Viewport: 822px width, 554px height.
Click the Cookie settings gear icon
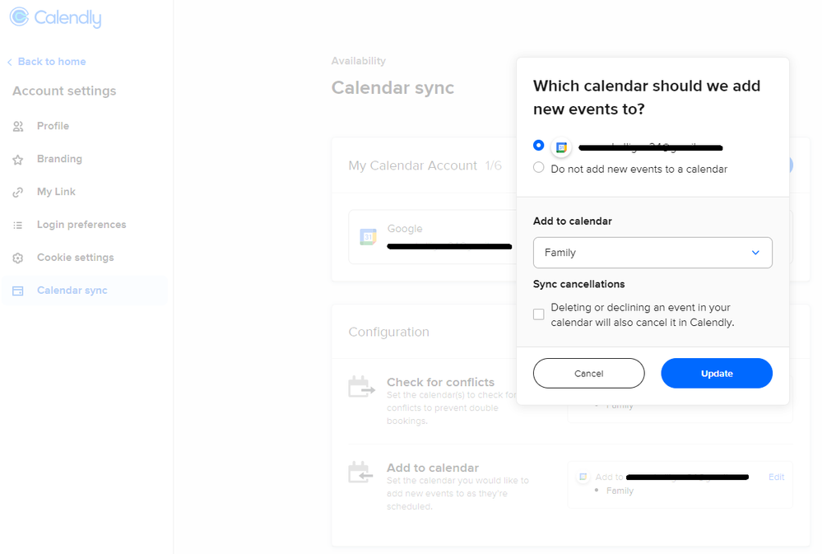tap(18, 258)
